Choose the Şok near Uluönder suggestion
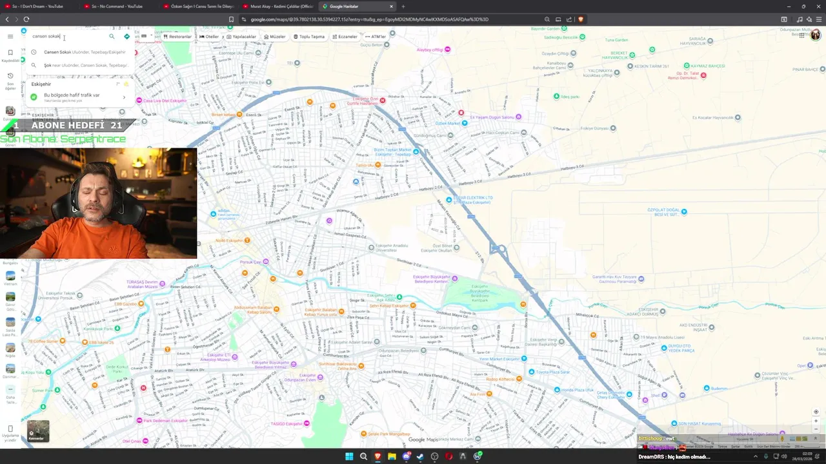The width and height of the screenshot is (826, 464). [81, 65]
